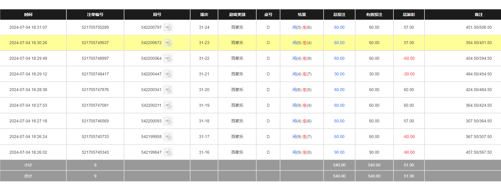Click the 时间 column header

click(x=28, y=14)
